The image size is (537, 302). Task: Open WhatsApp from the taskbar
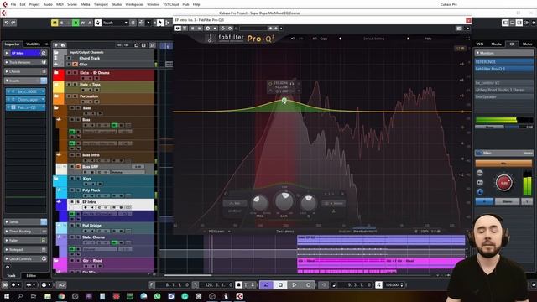tap(157, 296)
